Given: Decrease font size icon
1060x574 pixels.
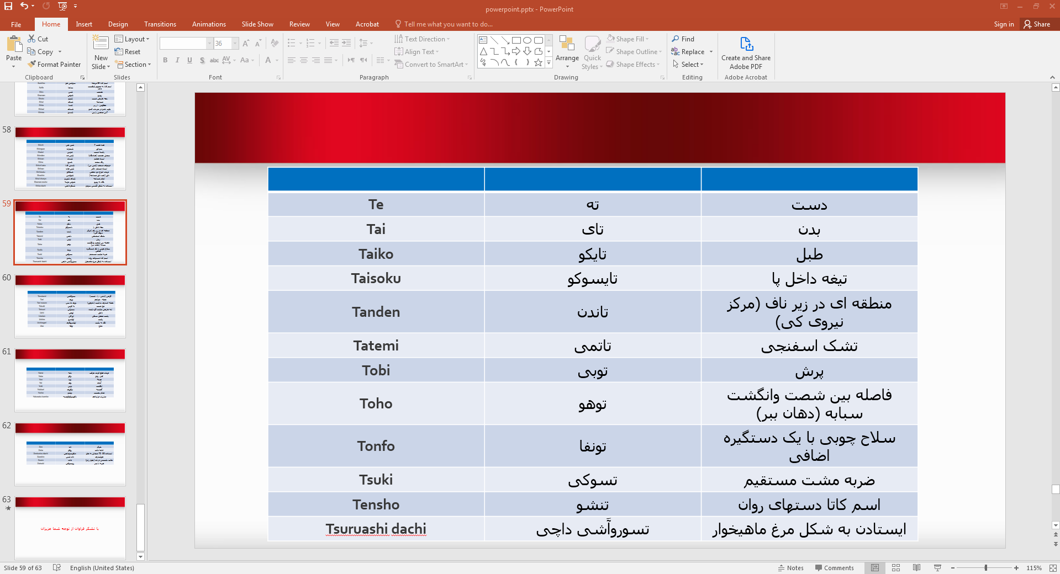Looking at the screenshot, I should (x=258, y=43).
